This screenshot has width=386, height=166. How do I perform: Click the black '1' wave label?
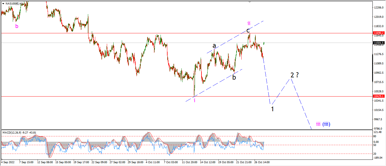click(x=272, y=109)
